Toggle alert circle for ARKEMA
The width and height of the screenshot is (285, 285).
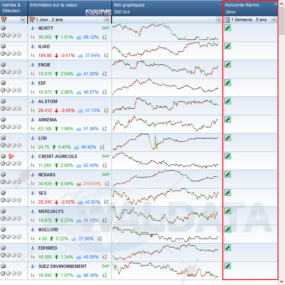pyautogui.click(x=3, y=119)
